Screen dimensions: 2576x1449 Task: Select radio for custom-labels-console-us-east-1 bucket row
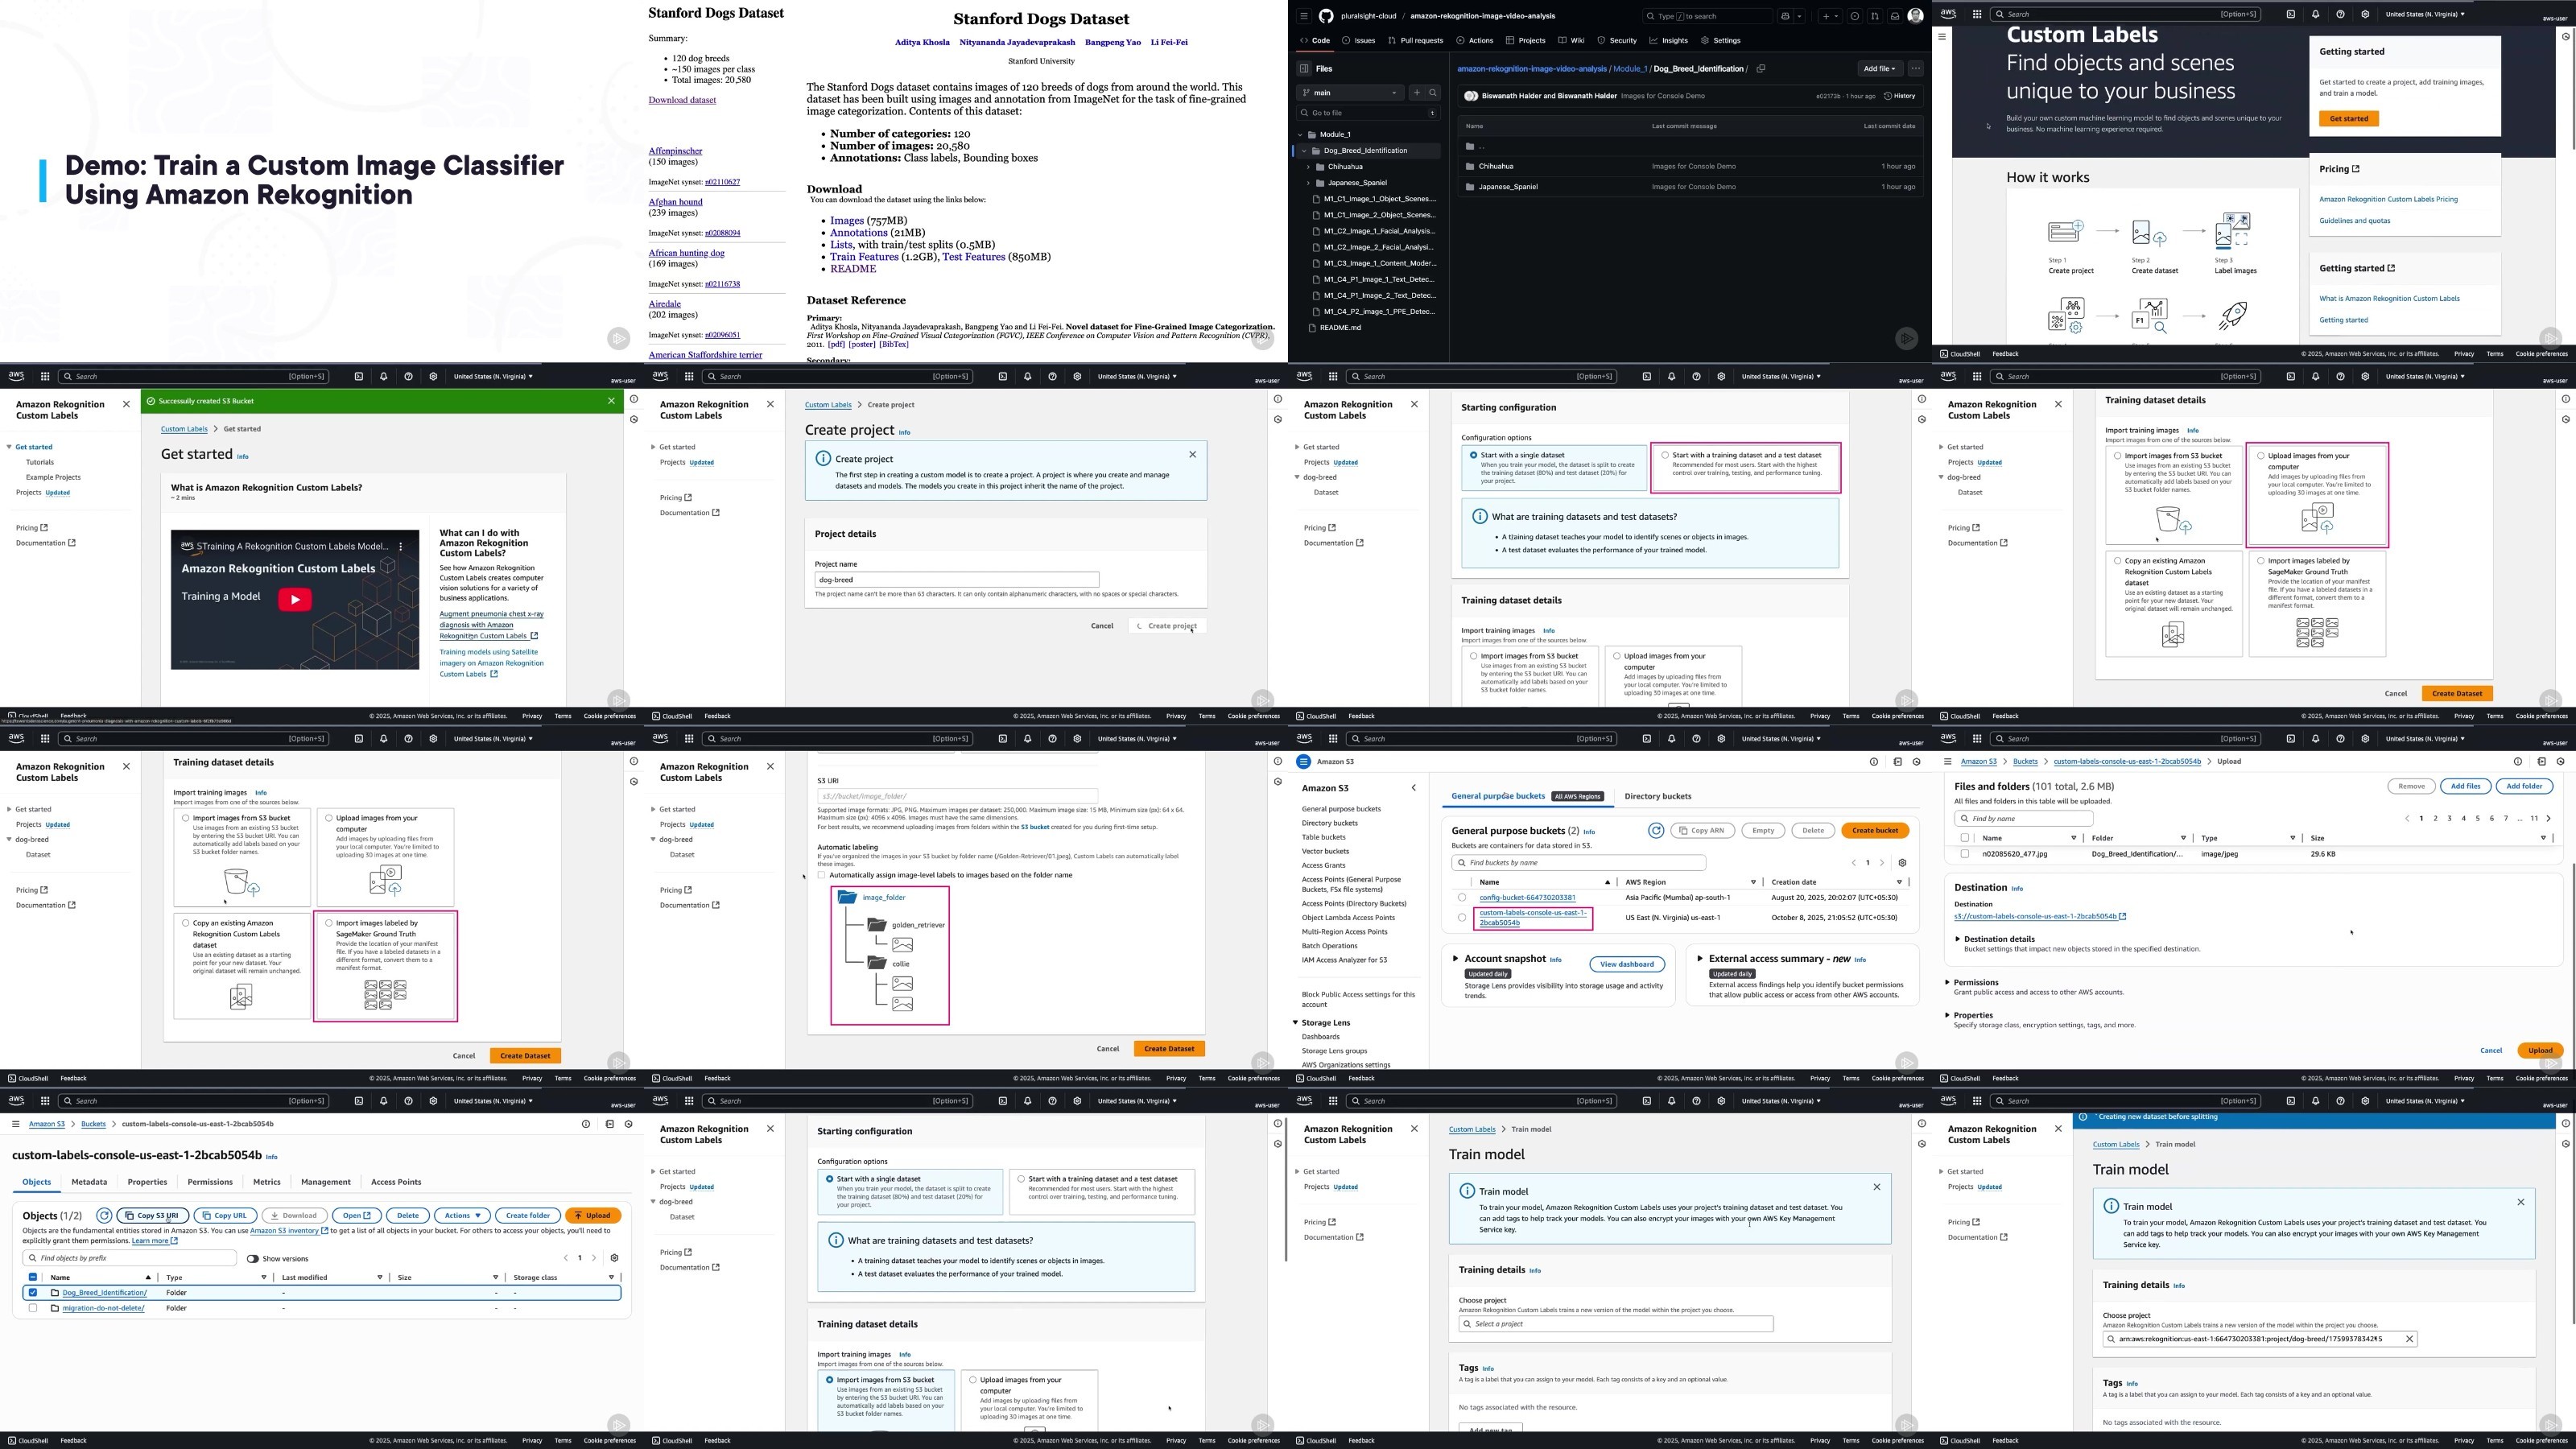tap(1462, 917)
